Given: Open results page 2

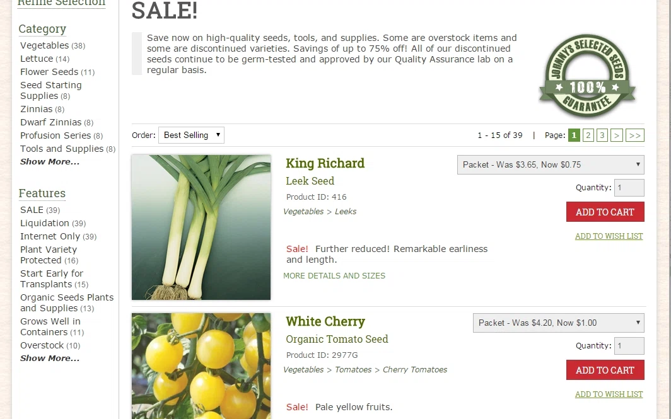Looking at the screenshot, I should [x=588, y=135].
